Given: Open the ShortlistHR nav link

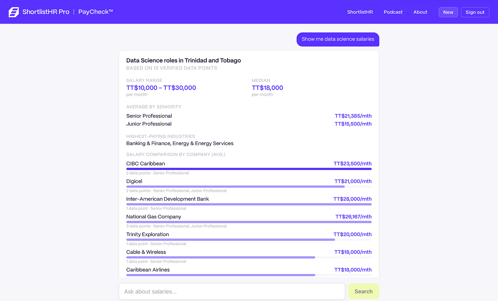Looking at the screenshot, I should [360, 12].
